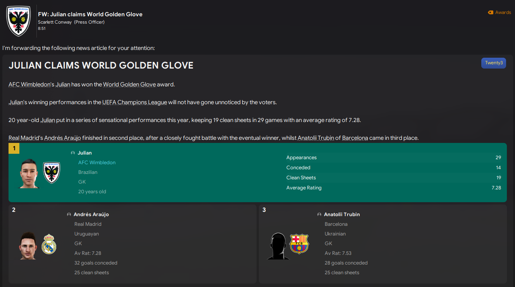Click Anatolii Trubin's silhouette portrait
The image size is (515, 287).
pos(278,246)
